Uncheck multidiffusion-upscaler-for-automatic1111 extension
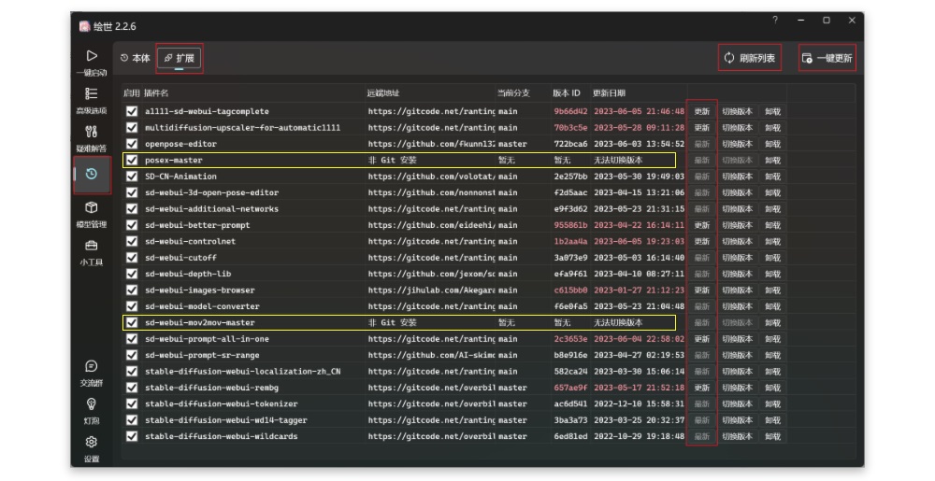935x481 pixels. tap(132, 127)
